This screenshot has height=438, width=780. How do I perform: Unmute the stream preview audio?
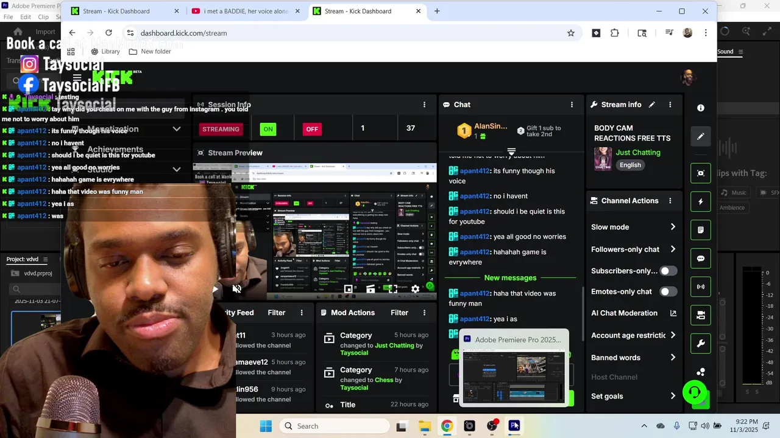[237, 289]
